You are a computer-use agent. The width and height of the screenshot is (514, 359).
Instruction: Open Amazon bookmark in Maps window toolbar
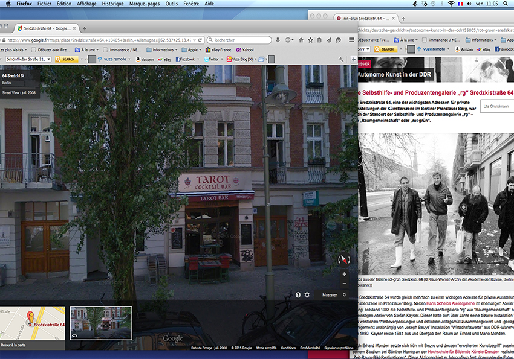(145, 59)
